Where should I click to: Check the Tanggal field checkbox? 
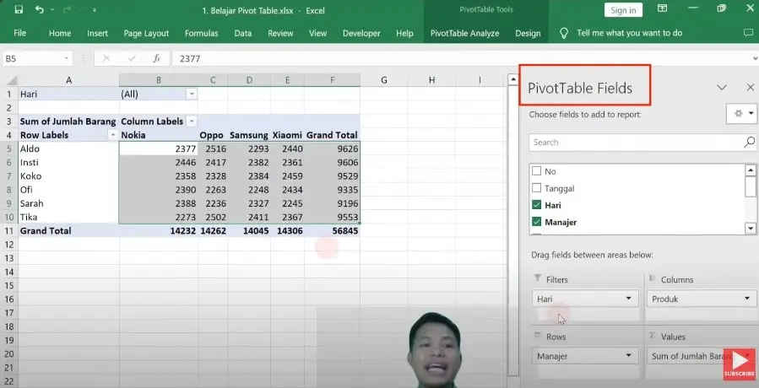536,188
